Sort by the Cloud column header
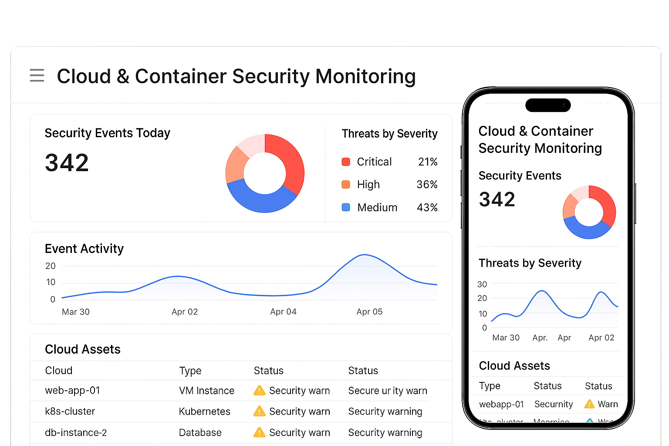The width and height of the screenshot is (669, 446). tap(59, 371)
